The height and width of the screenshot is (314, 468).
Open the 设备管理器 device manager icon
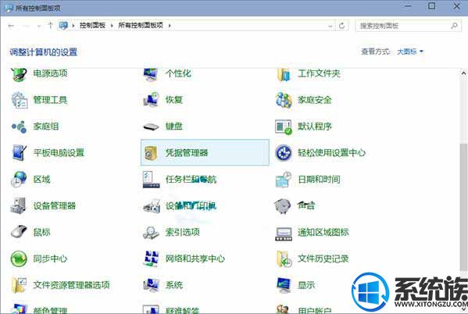19,205
